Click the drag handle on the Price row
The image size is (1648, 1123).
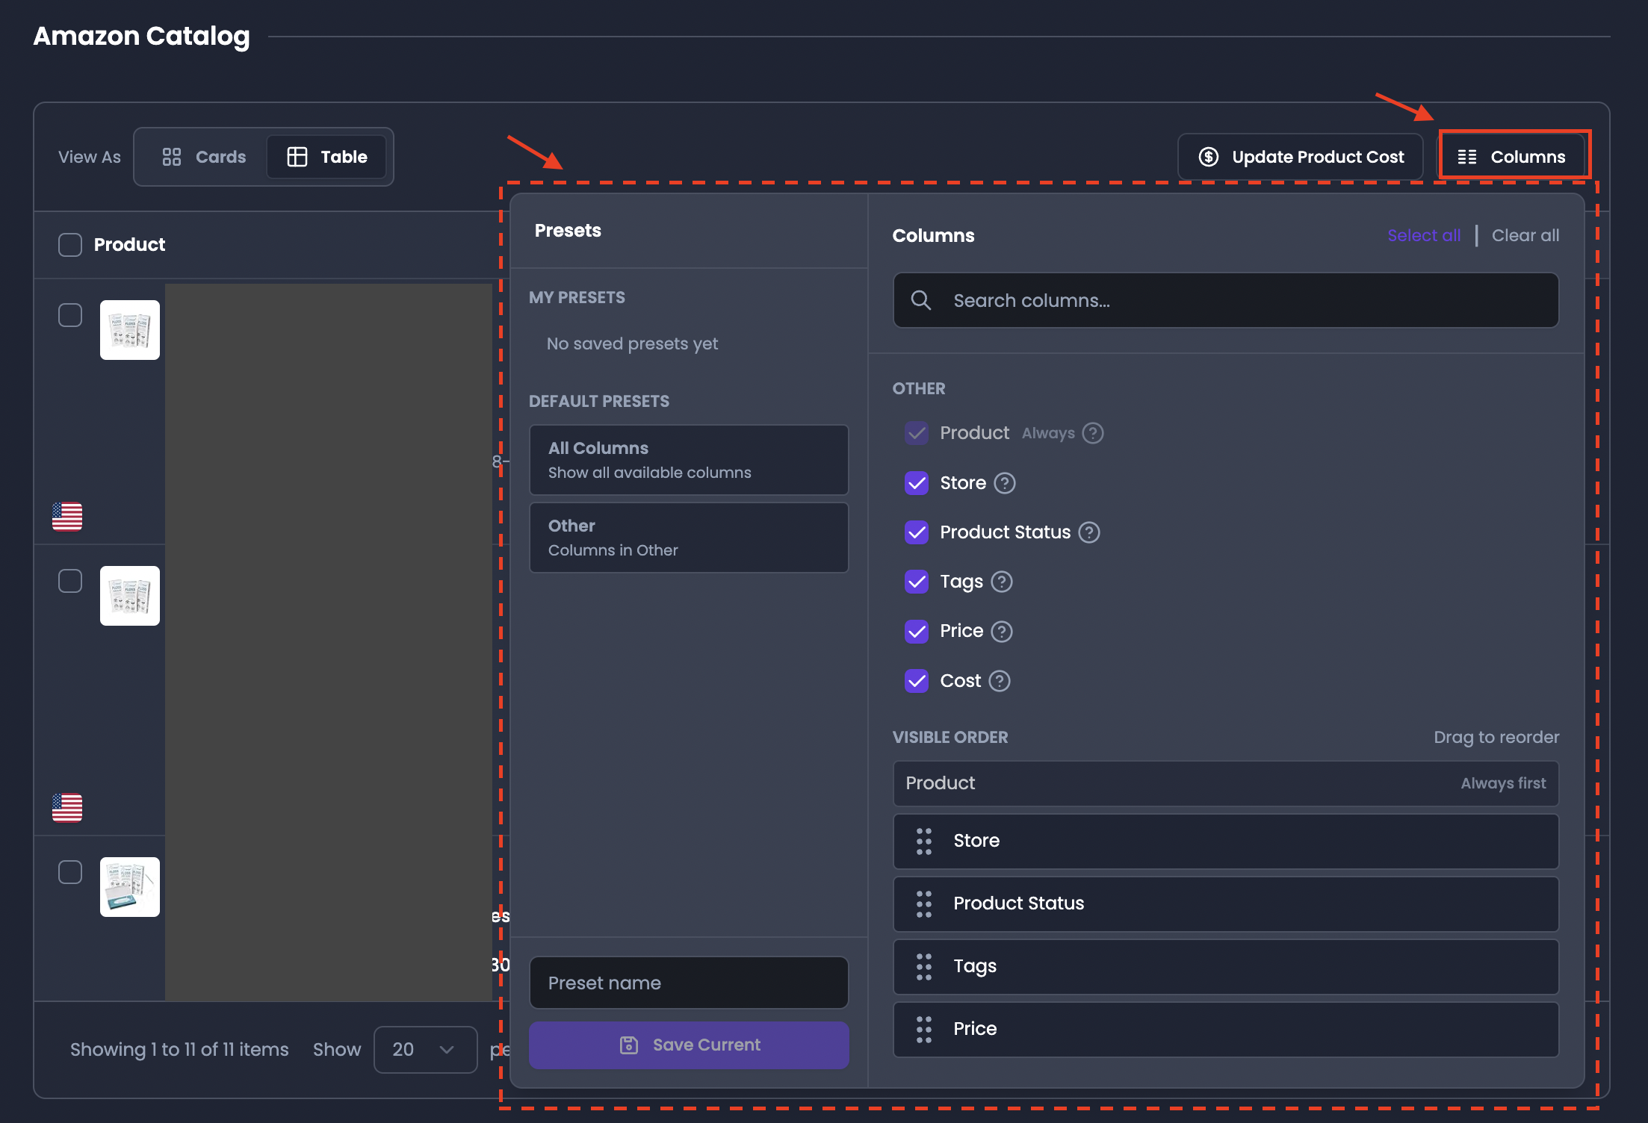[924, 1030]
